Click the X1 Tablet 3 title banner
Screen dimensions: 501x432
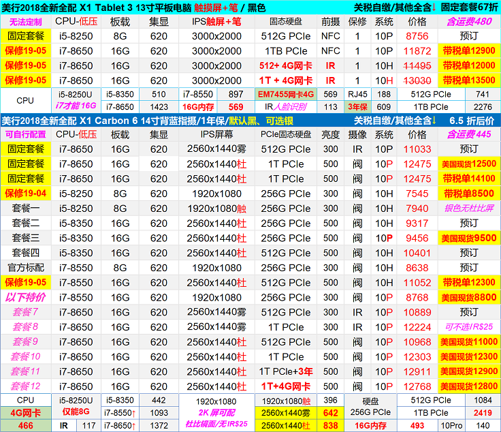(251, 7)
